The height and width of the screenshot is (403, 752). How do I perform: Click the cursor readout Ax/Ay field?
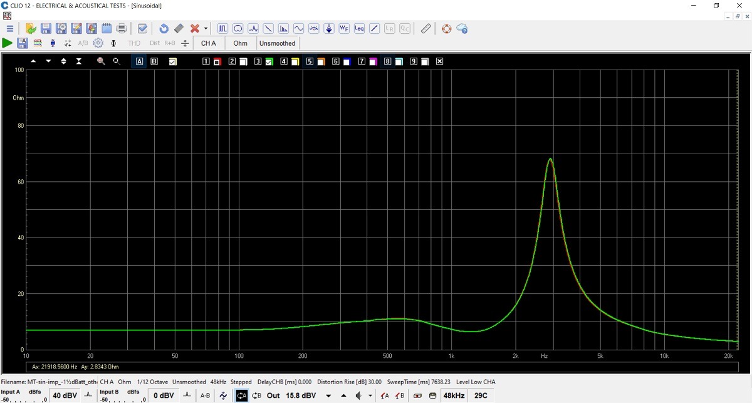pyautogui.click(x=382, y=367)
